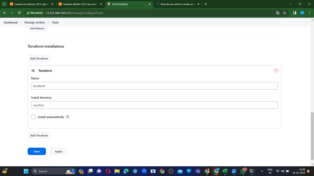Go forward in browser history
This screenshot has width=314, height=176.
tap(12, 13)
